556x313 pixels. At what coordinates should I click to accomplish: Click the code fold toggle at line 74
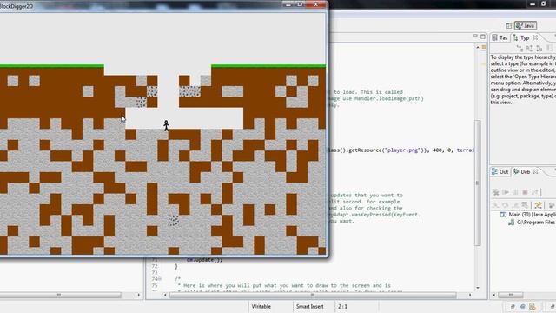tap(160, 279)
